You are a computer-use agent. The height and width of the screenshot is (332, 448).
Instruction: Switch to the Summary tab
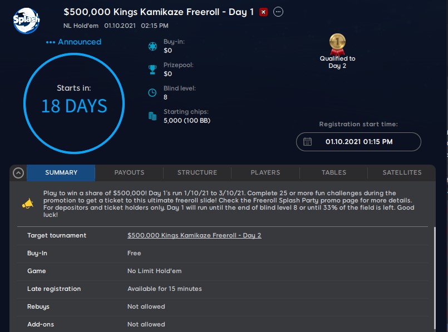click(x=61, y=173)
